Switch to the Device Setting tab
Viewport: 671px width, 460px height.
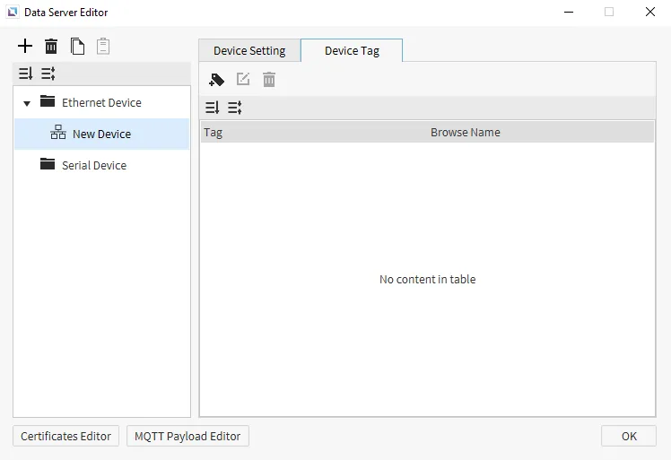pyautogui.click(x=249, y=51)
